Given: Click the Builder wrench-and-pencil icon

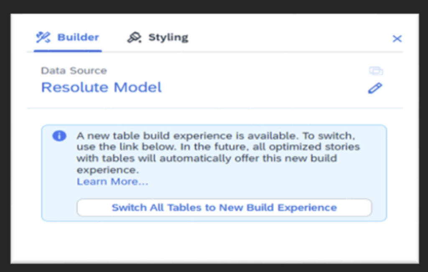Looking at the screenshot, I should (43, 38).
